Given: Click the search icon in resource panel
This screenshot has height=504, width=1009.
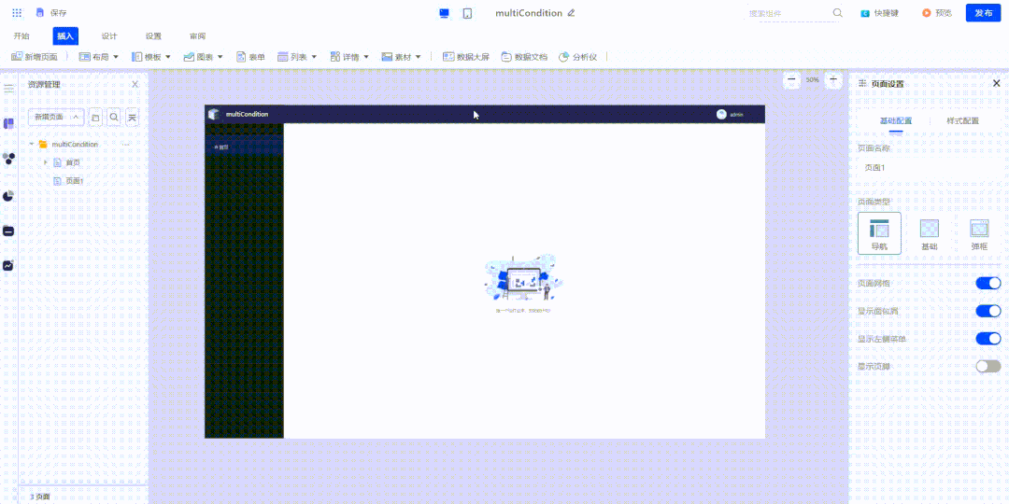Looking at the screenshot, I should tap(114, 117).
